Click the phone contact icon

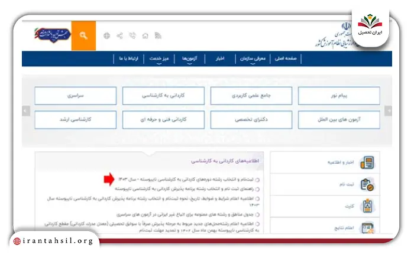(x=132, y=35)
